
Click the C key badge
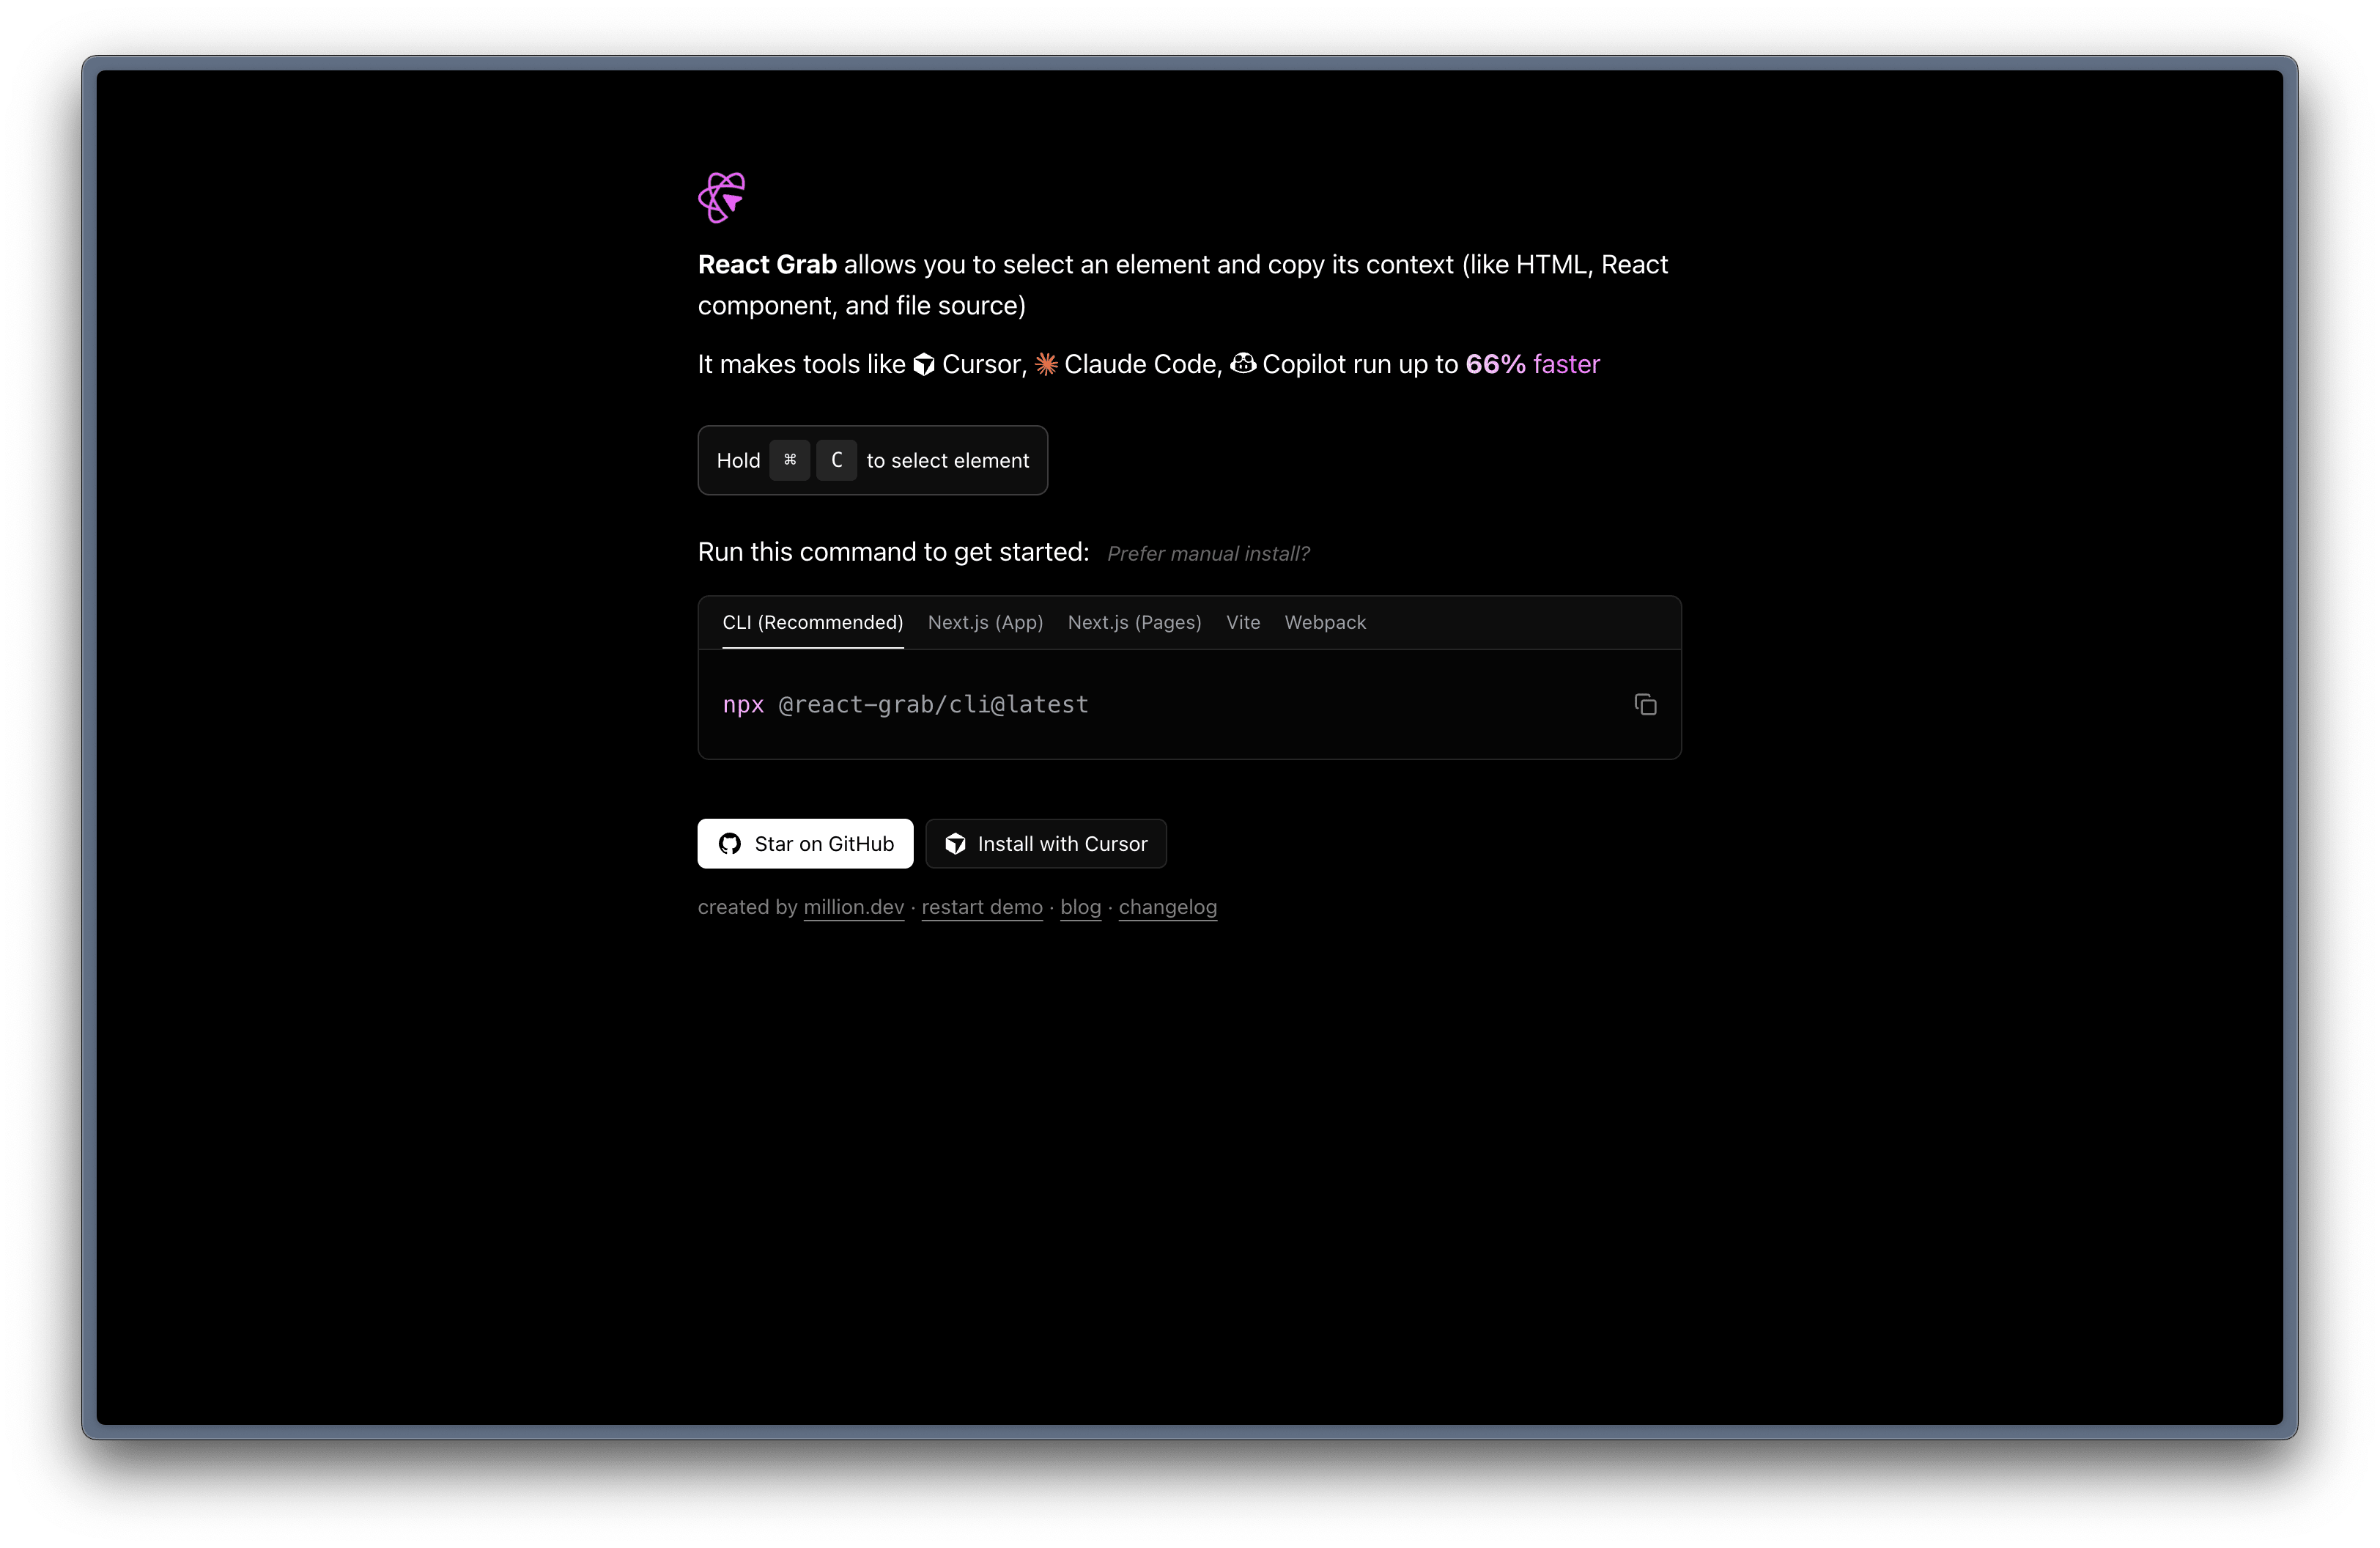tap(837, 460)
